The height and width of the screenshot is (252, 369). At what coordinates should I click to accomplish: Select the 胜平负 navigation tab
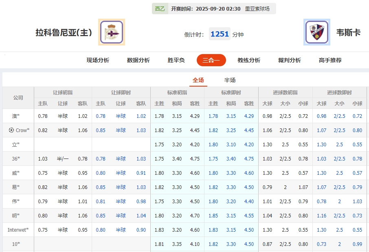coord(176,59)
